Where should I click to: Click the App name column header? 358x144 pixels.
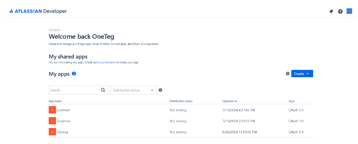[57, 101]
